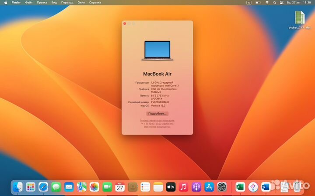Open Spotlight search magnifier
315x196 pixels.
(x=274, y=3)
